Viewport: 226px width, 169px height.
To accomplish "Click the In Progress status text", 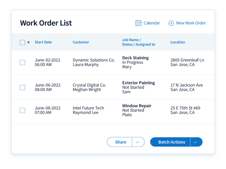I will 133,62.
